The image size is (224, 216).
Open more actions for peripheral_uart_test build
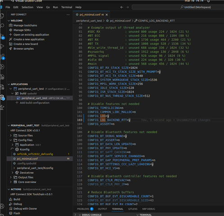pyautogui.click(x=68, y=98)
